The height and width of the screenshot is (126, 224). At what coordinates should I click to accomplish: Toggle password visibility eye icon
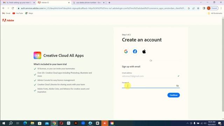tap(177, 86)
